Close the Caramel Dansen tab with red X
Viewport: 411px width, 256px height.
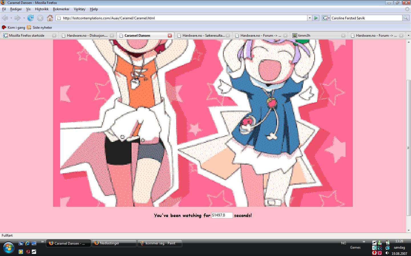click(170, 36)
